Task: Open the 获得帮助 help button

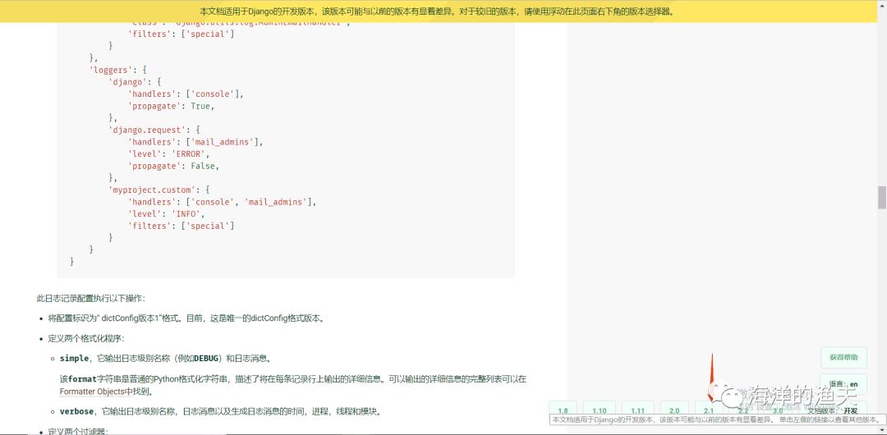Action: tap(843, 358)
